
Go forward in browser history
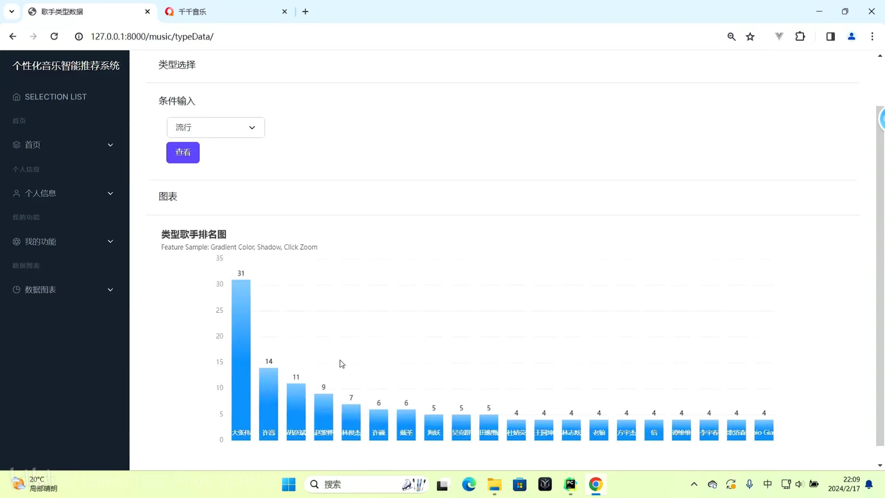33,36
